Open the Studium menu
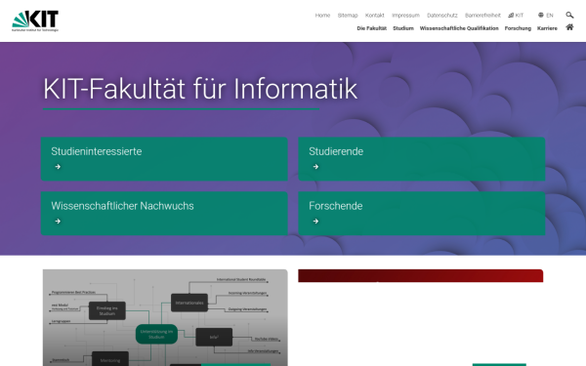 pos(403,28)
